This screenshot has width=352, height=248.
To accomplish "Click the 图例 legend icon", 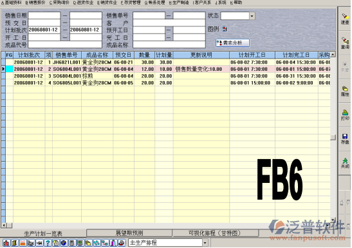I will 225,29.
